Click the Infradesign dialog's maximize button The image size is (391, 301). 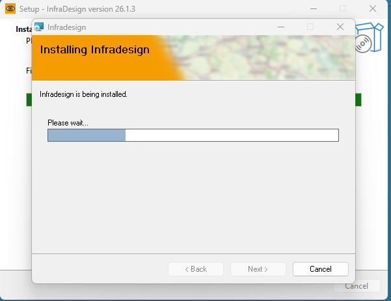(x=310, y=27)
